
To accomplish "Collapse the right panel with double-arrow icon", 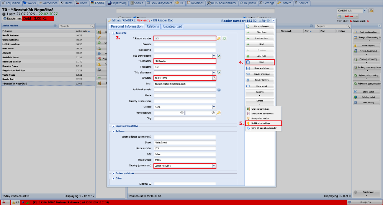I will click(x=379, y=26).
